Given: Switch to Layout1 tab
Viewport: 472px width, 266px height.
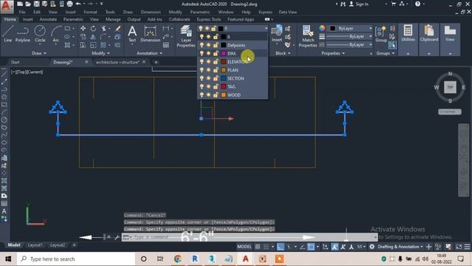Looking at the screenshot, I should 35,245.
